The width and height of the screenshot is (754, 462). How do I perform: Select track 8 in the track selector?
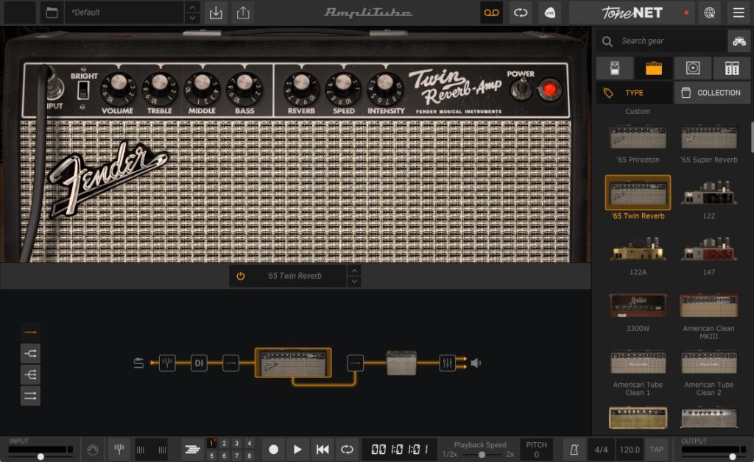coord(249,455)
